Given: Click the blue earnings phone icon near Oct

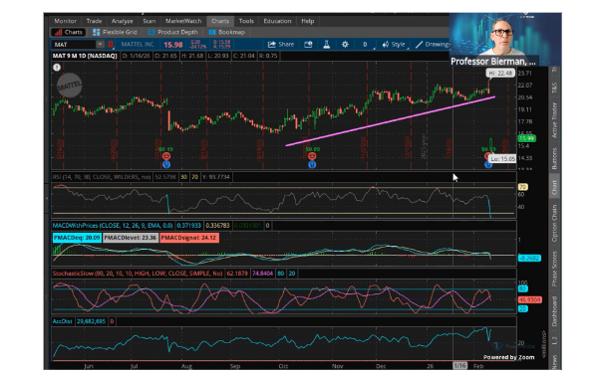Looking at the screenshot, I should [x=312, y=165].
